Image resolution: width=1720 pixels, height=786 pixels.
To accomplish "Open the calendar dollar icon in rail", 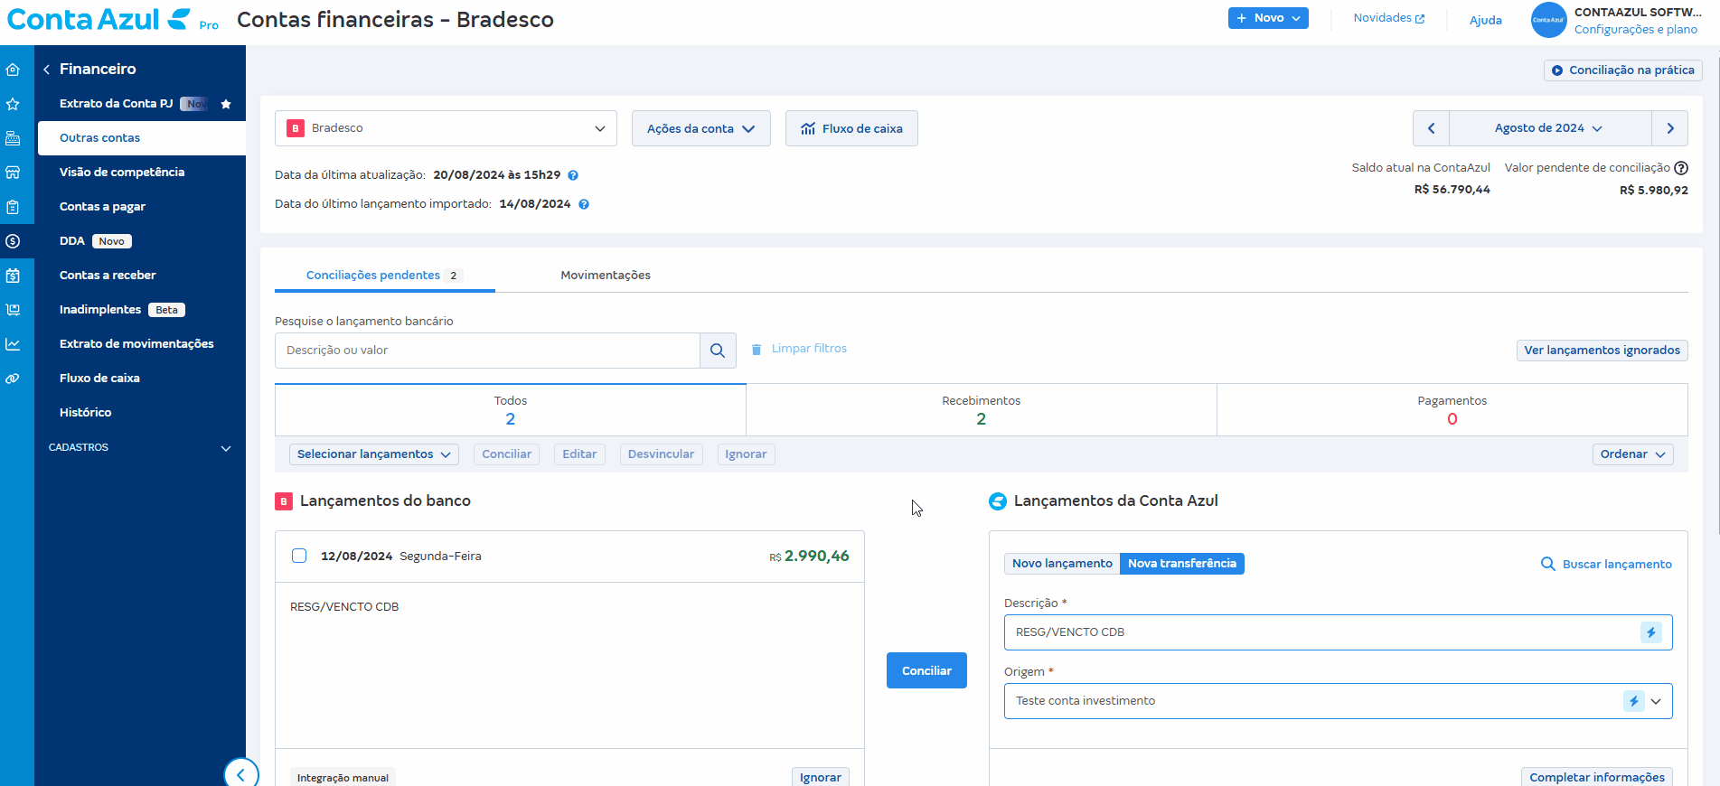I will point(13,276).
